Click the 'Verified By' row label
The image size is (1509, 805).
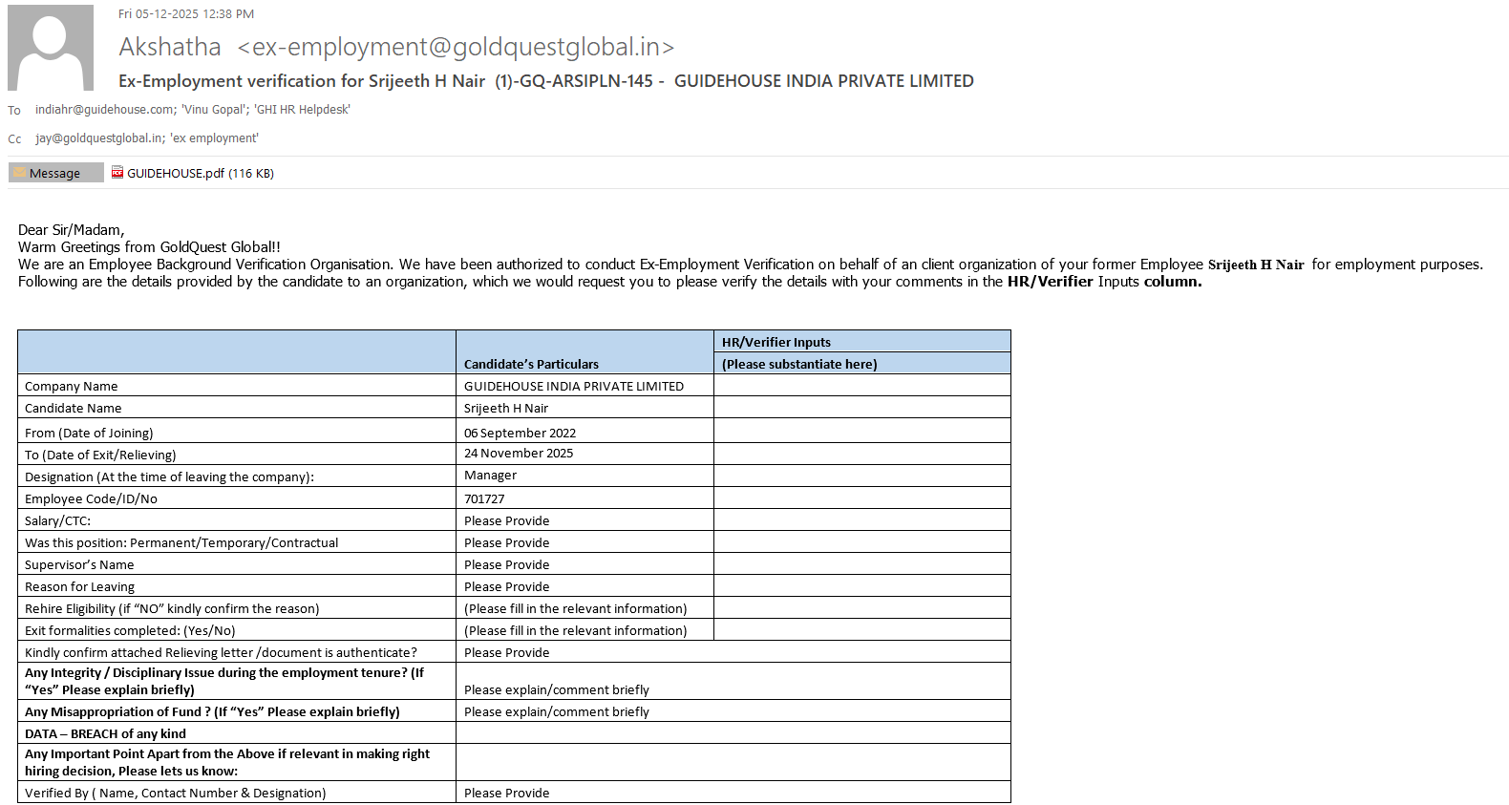(176, 793)
